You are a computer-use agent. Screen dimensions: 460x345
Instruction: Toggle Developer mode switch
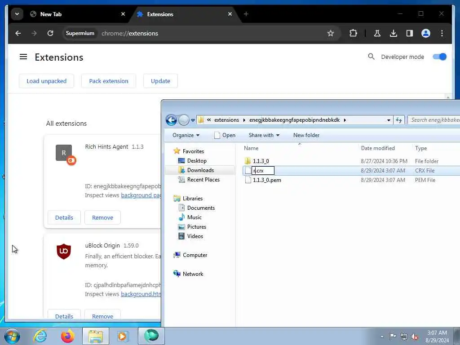click(439, 57)
